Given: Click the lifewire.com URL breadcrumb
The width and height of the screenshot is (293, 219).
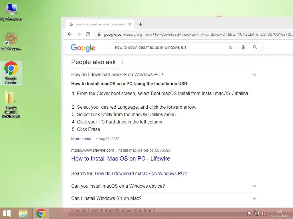Looking at the screenshot, I should point(121,150).
